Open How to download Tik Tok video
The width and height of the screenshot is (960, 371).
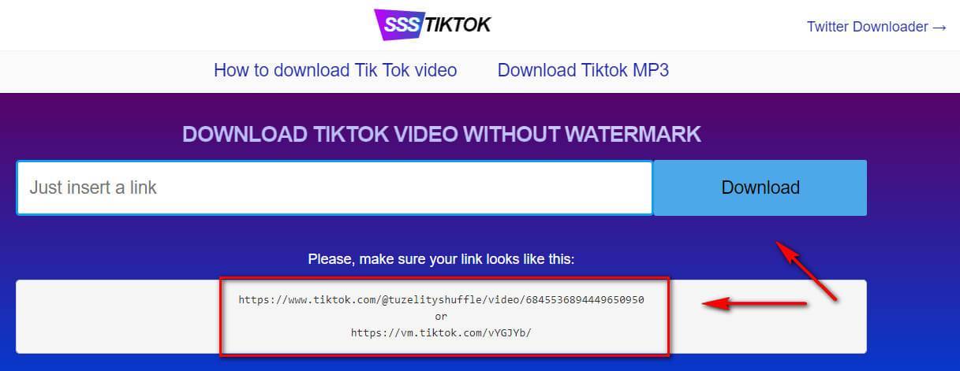pos(335,70)
